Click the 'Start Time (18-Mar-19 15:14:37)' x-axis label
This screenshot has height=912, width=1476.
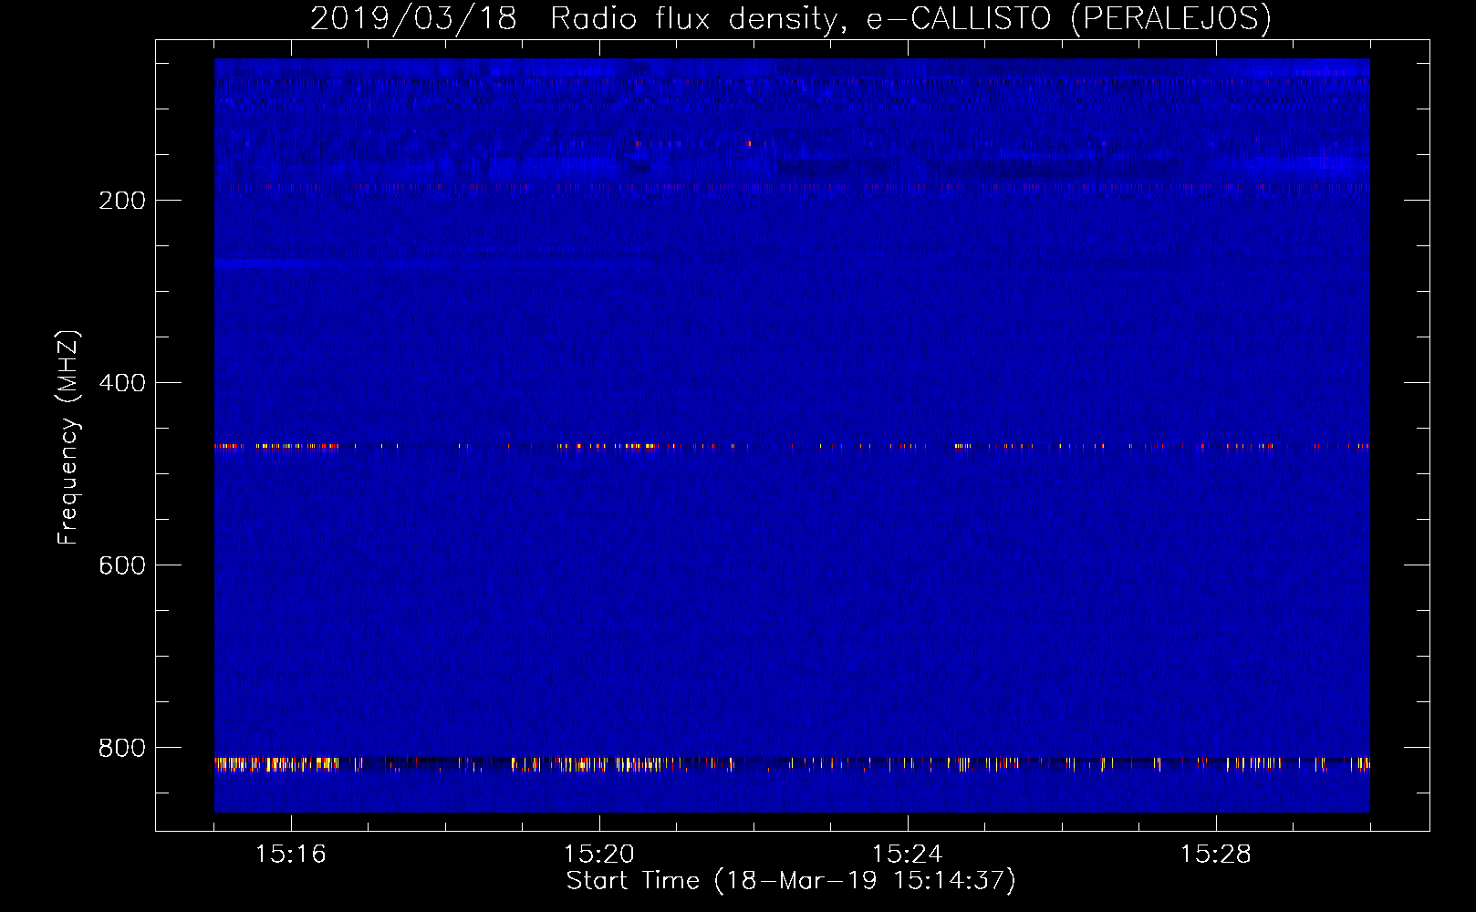(x=791, y=881)
